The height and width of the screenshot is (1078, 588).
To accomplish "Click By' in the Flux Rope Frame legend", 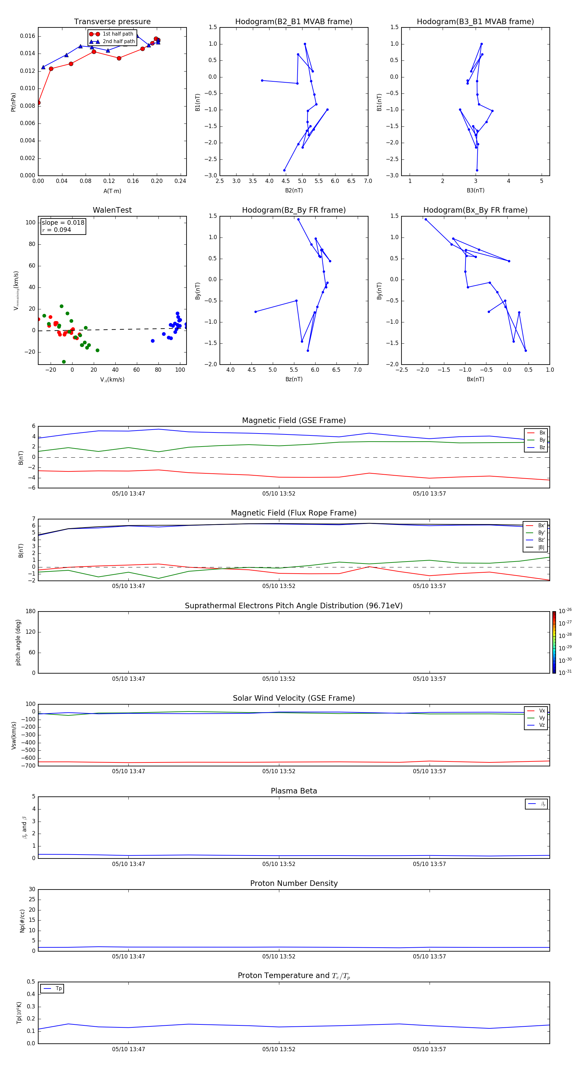I will [542, 533].
